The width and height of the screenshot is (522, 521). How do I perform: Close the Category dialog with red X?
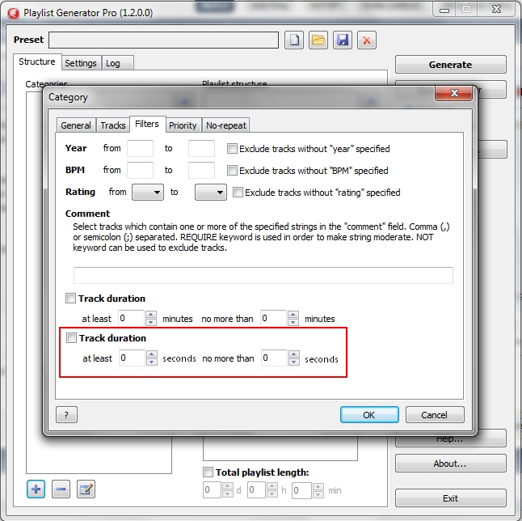tap(454, 93)
